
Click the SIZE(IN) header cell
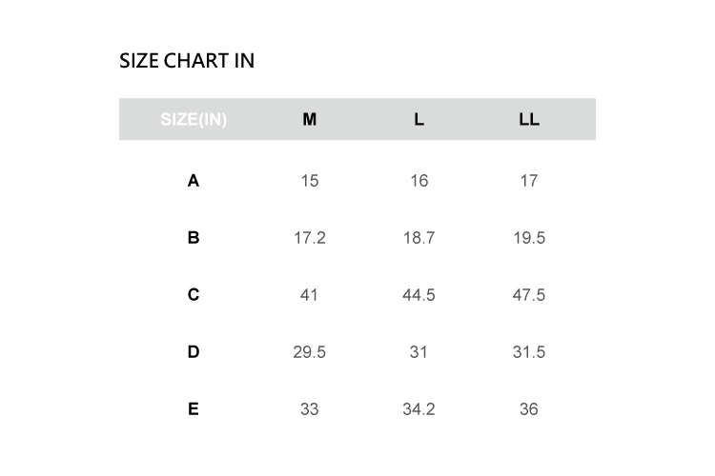click(x=194, y=120)
